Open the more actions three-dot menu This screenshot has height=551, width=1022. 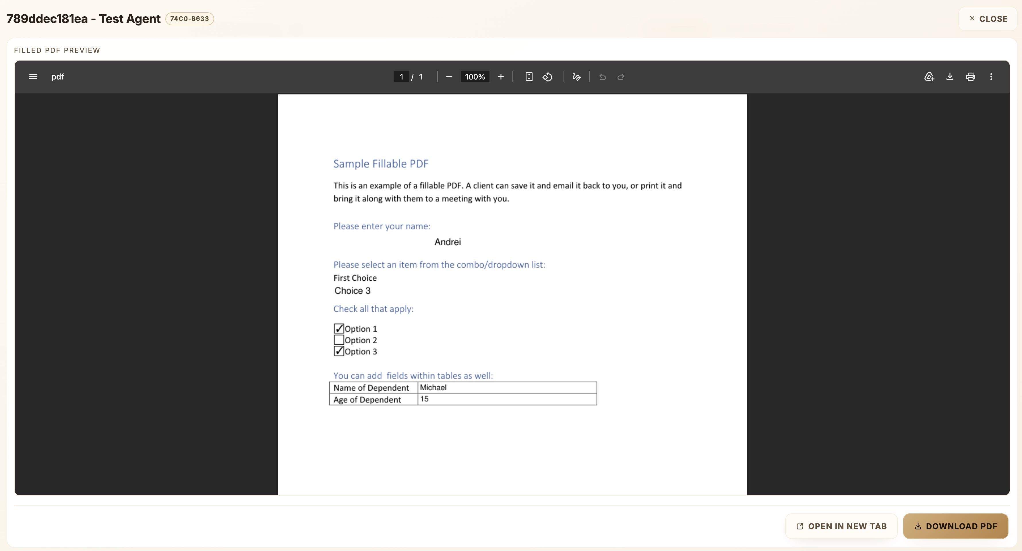point(991,77)
